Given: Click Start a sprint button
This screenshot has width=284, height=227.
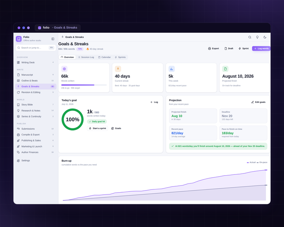Looking at the screenshot, I should tap(97, 128).
